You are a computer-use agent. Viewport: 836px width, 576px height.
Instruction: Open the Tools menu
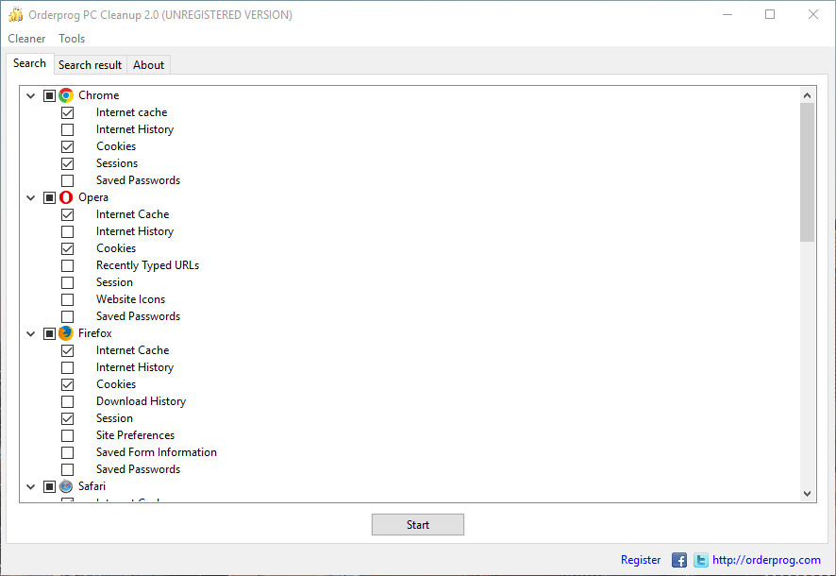[x=72, y=39]
